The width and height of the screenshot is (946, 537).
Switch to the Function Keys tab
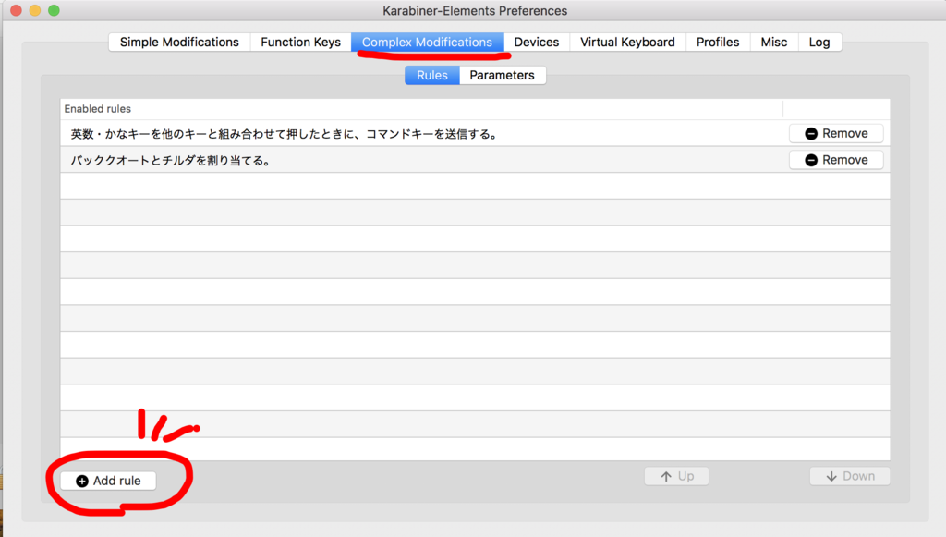pyautogui.click(x=300, y=43)
